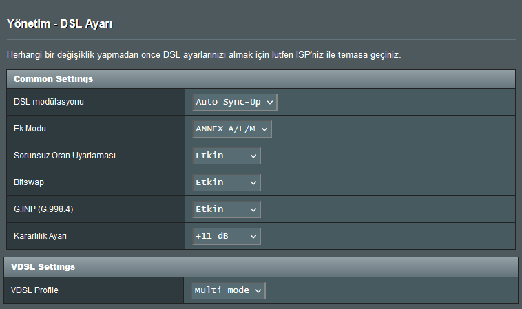Click the chevron arrow next to Auto Sync-Up
Viewport: 522px width, 309px height.
[x=270, y=103]
